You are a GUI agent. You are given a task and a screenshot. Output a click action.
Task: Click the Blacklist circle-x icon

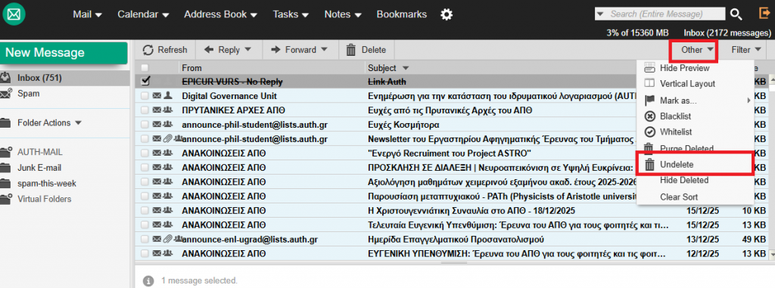click(x=650, y=116)
